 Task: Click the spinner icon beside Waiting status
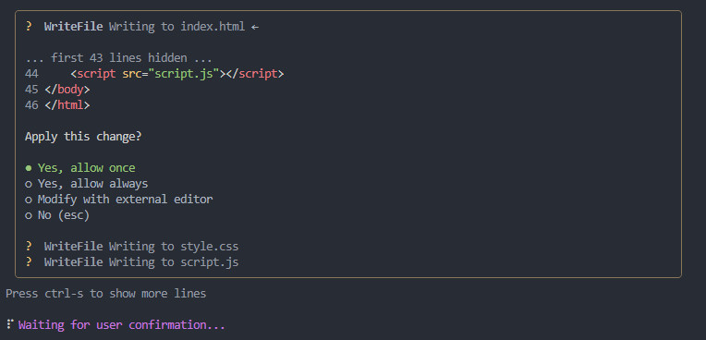(10, 323)
